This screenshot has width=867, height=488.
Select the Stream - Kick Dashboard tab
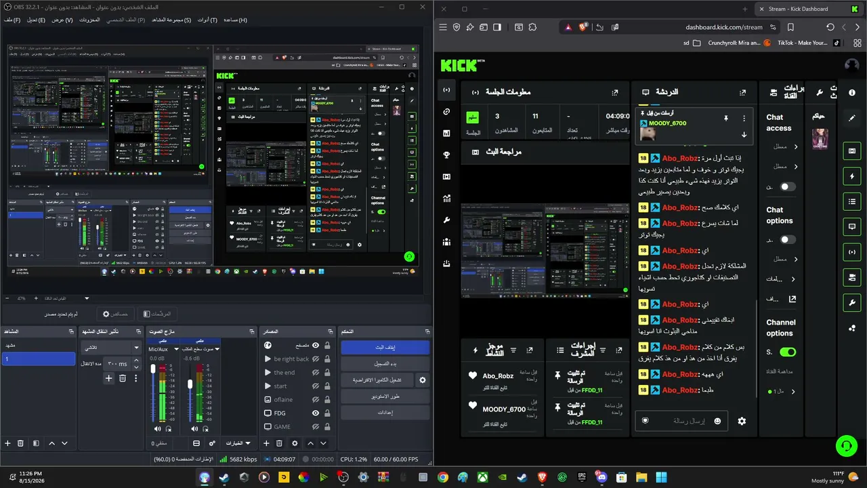(808, 9)
